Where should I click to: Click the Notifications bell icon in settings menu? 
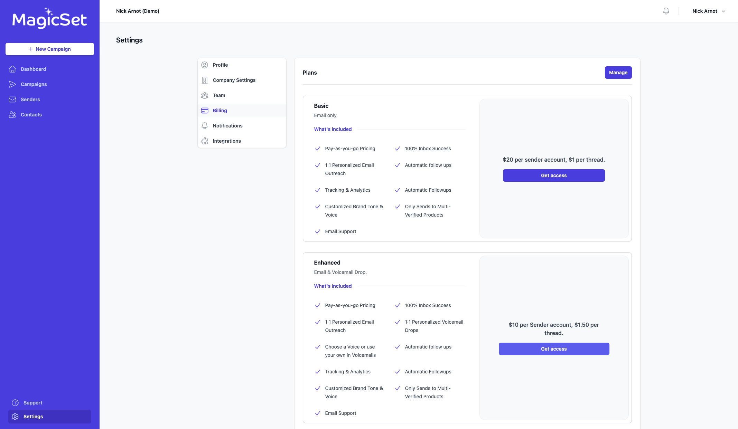(205, 126)
